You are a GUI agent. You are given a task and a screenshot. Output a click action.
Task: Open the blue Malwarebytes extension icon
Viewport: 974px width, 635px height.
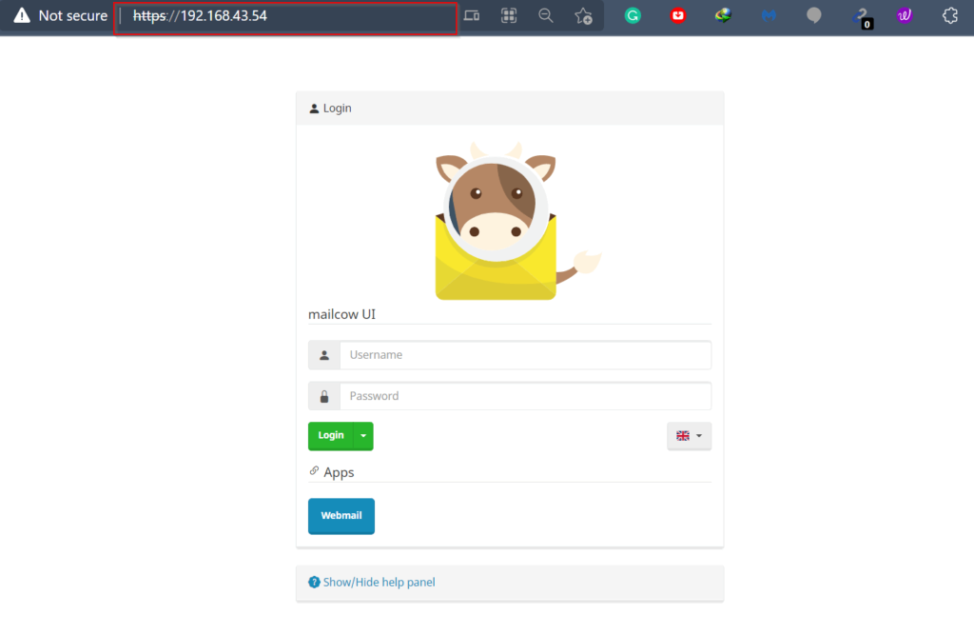tap(769, 15)
